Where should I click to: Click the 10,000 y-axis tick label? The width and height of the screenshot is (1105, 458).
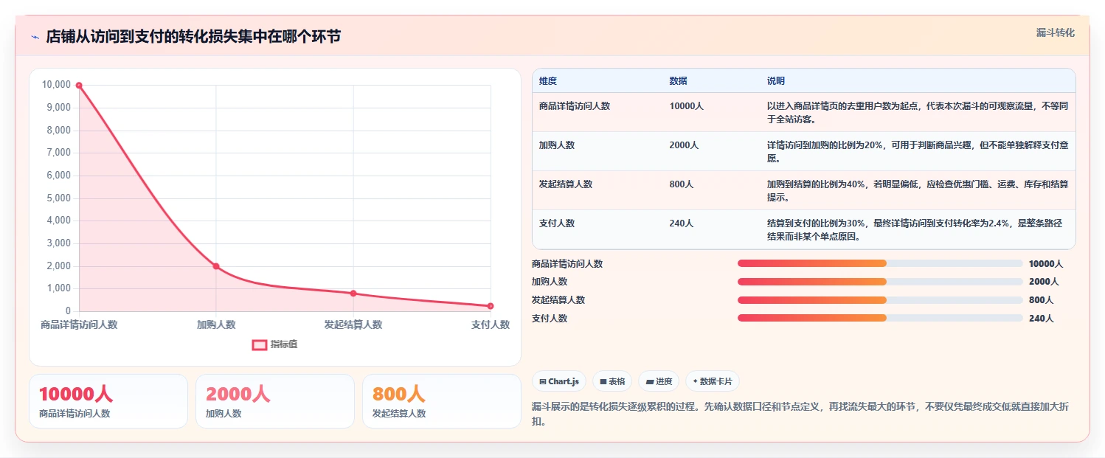coord(56,85)
